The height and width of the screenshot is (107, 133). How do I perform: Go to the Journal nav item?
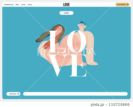(23, 5)
